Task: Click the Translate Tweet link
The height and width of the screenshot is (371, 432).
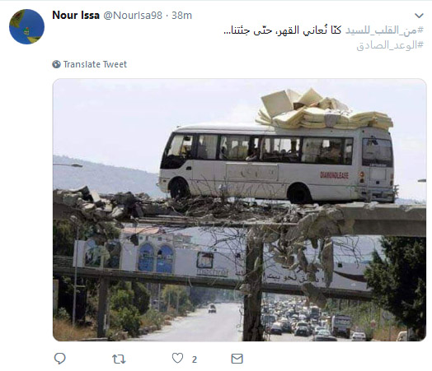Action: pyautogui.click(x=95, y=64)
